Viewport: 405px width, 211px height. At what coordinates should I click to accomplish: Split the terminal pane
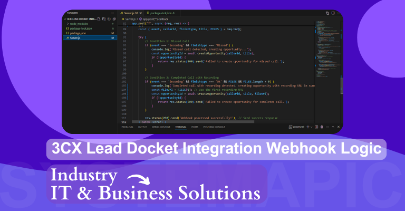(x=316, y=127)
